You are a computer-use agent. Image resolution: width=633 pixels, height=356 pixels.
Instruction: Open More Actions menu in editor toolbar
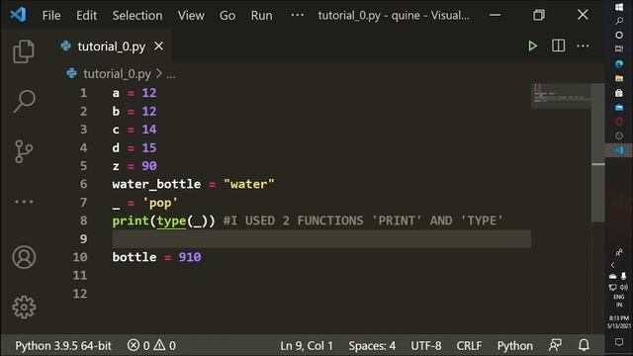583,46
